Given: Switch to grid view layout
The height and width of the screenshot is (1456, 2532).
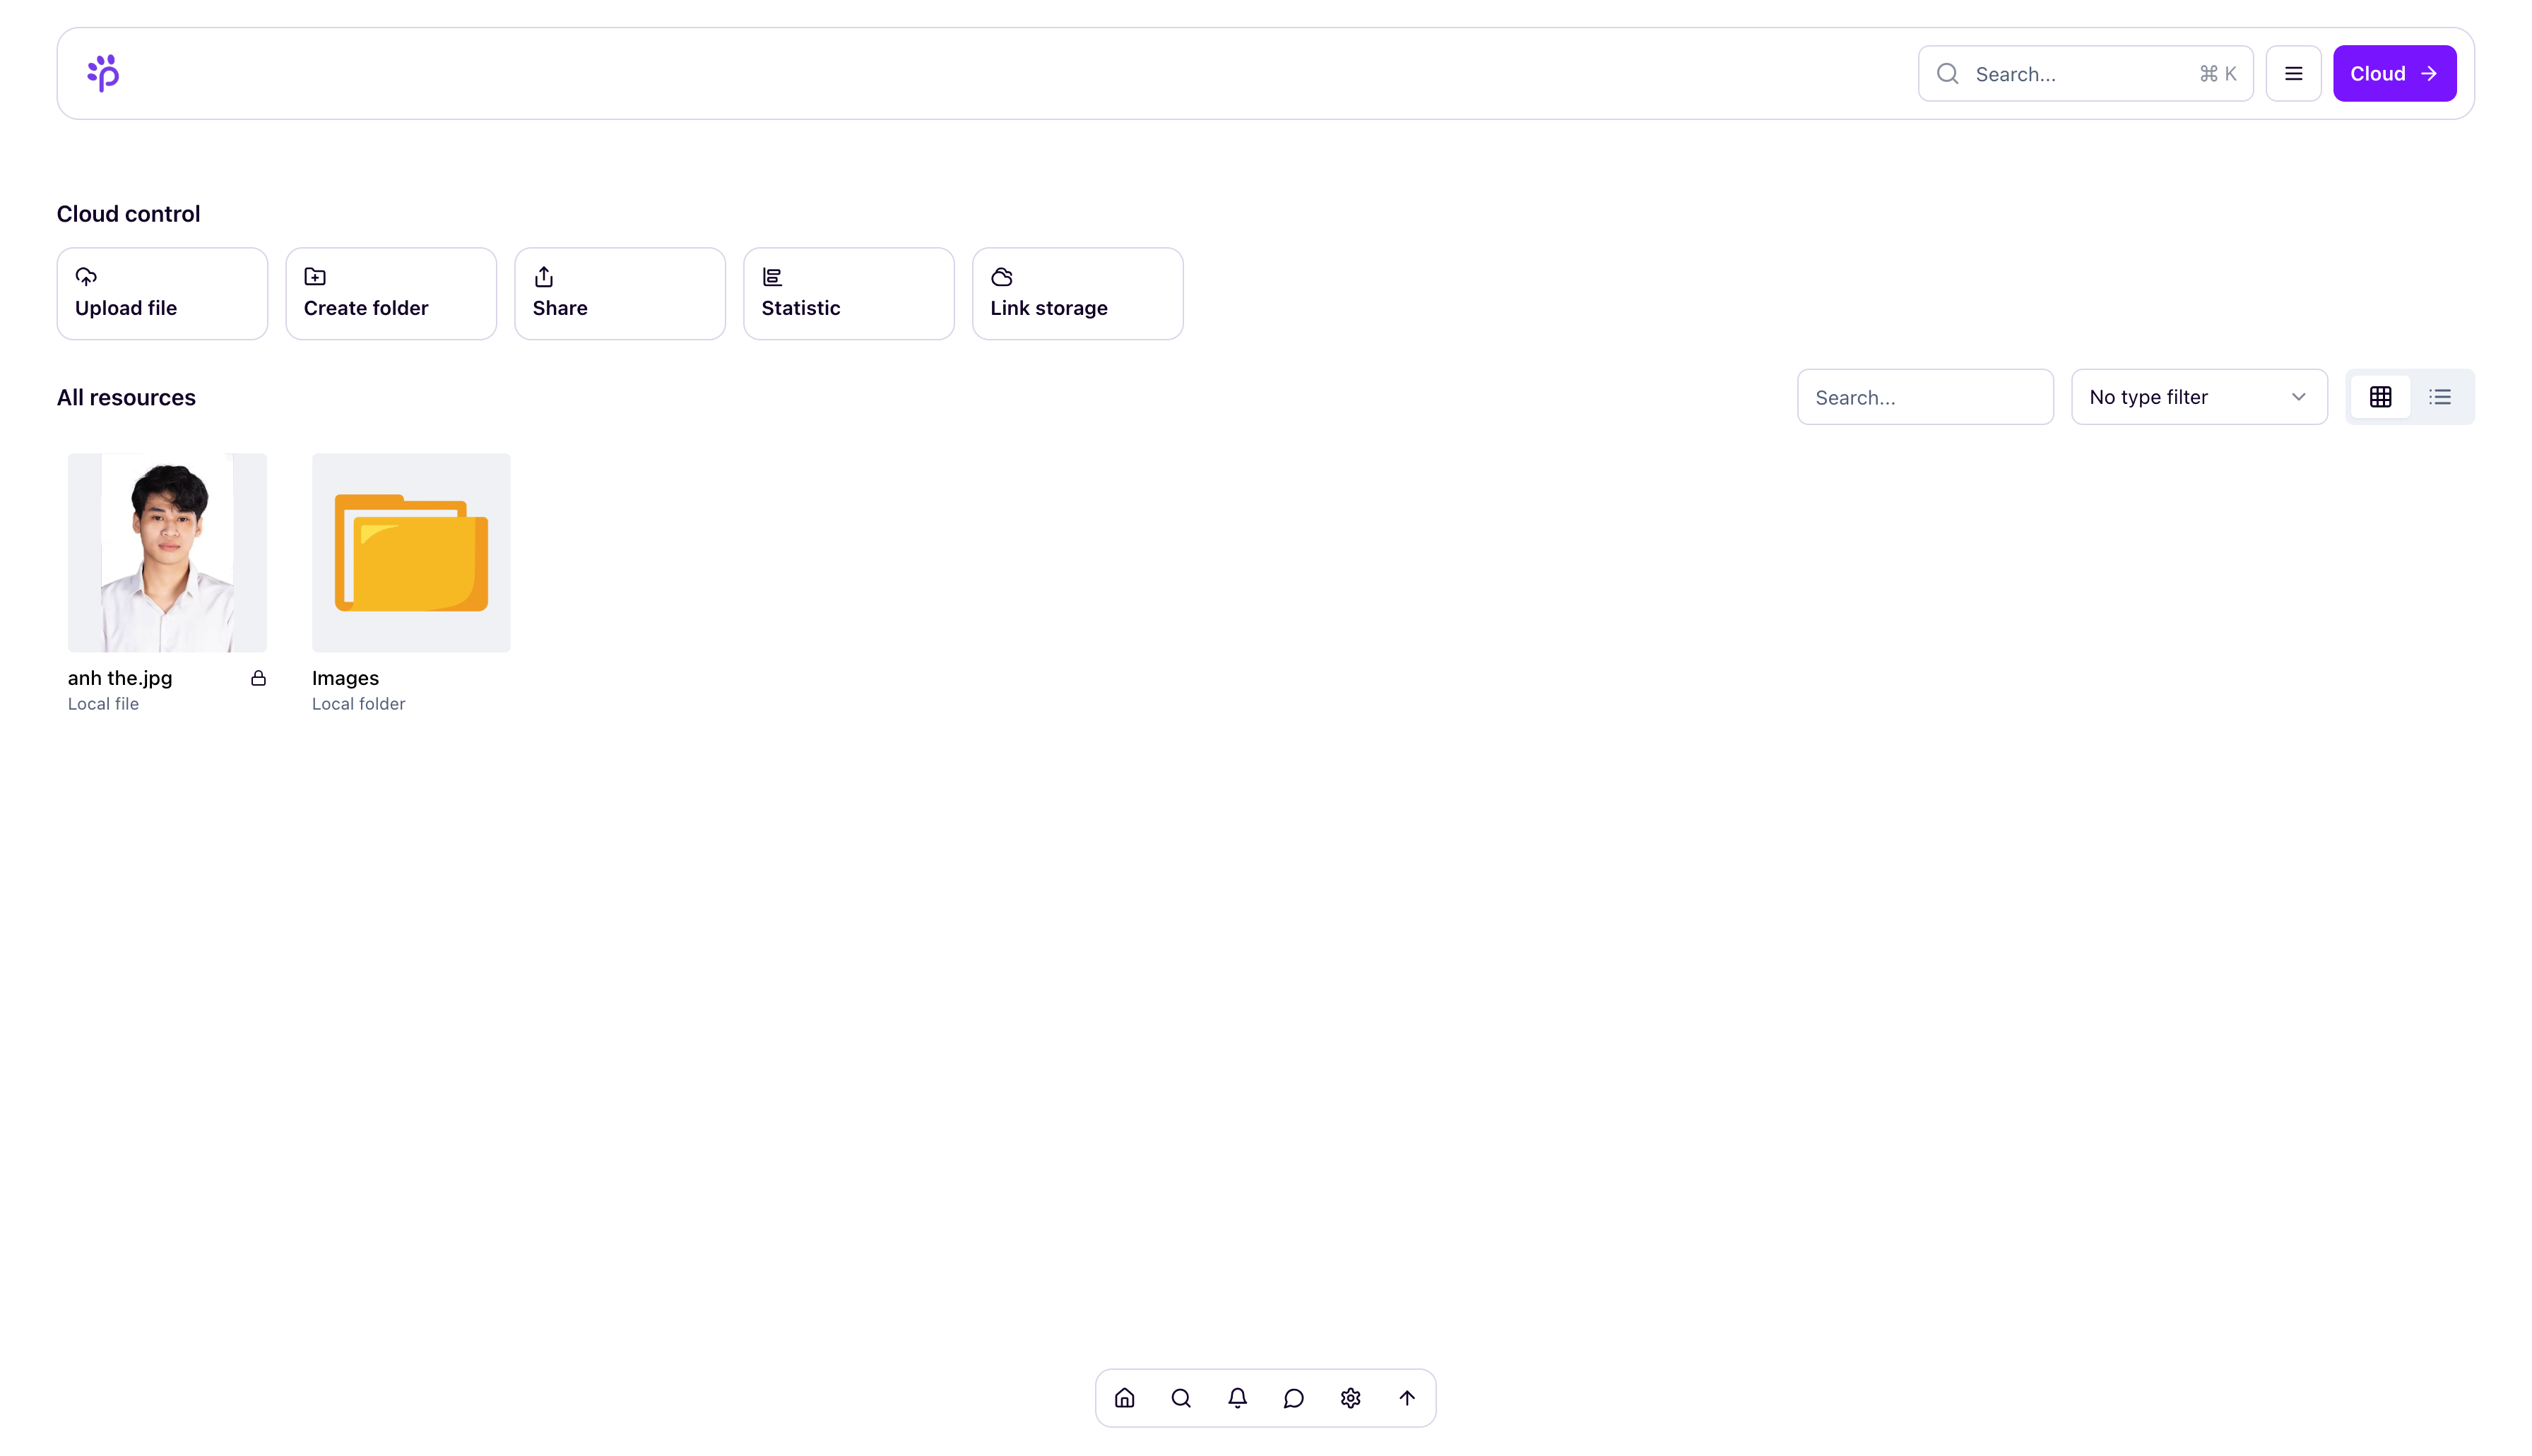Looking at the screenshot, I should click(2380, 397).
